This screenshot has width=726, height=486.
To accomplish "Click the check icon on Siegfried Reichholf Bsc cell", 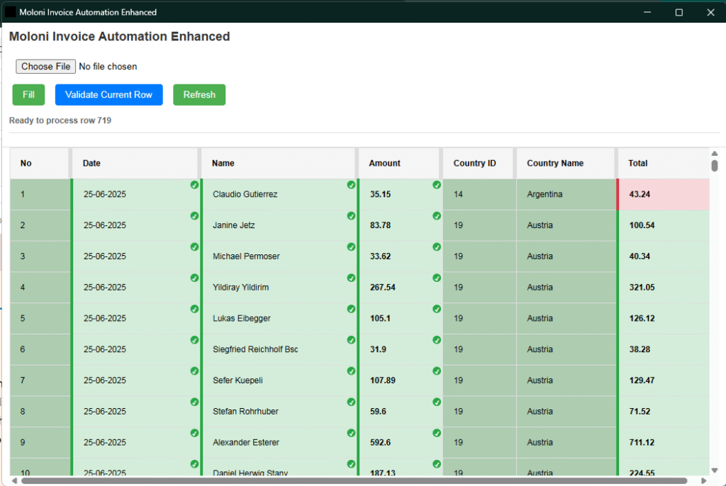I will tap(351, 340).
